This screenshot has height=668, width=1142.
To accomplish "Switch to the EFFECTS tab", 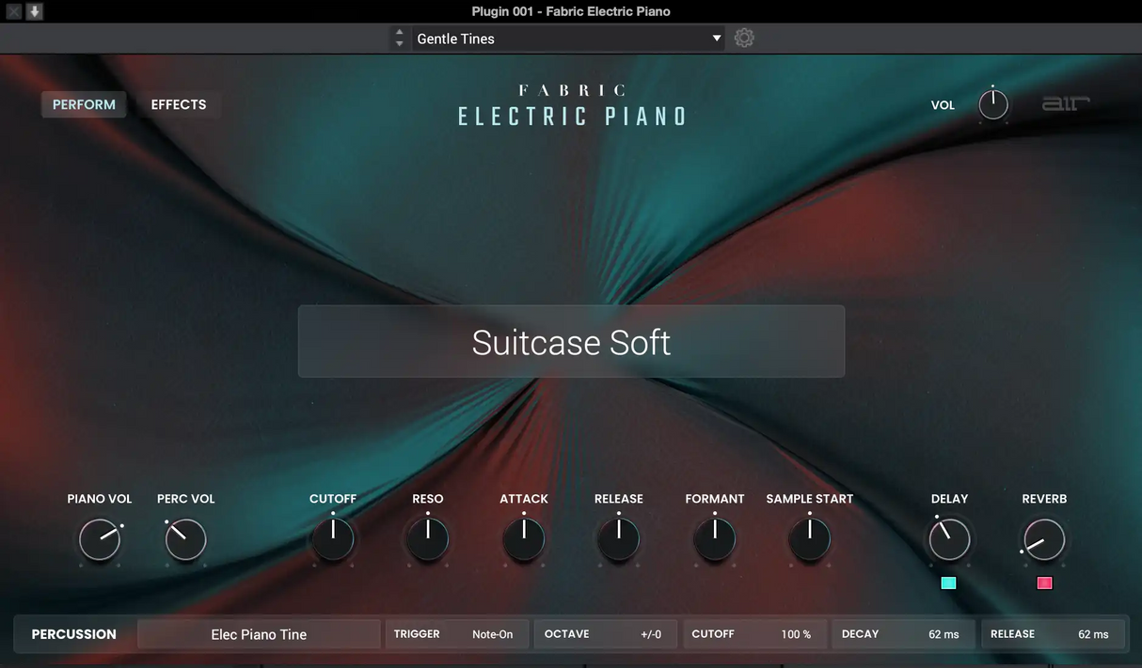I will (x=178, y=104).
